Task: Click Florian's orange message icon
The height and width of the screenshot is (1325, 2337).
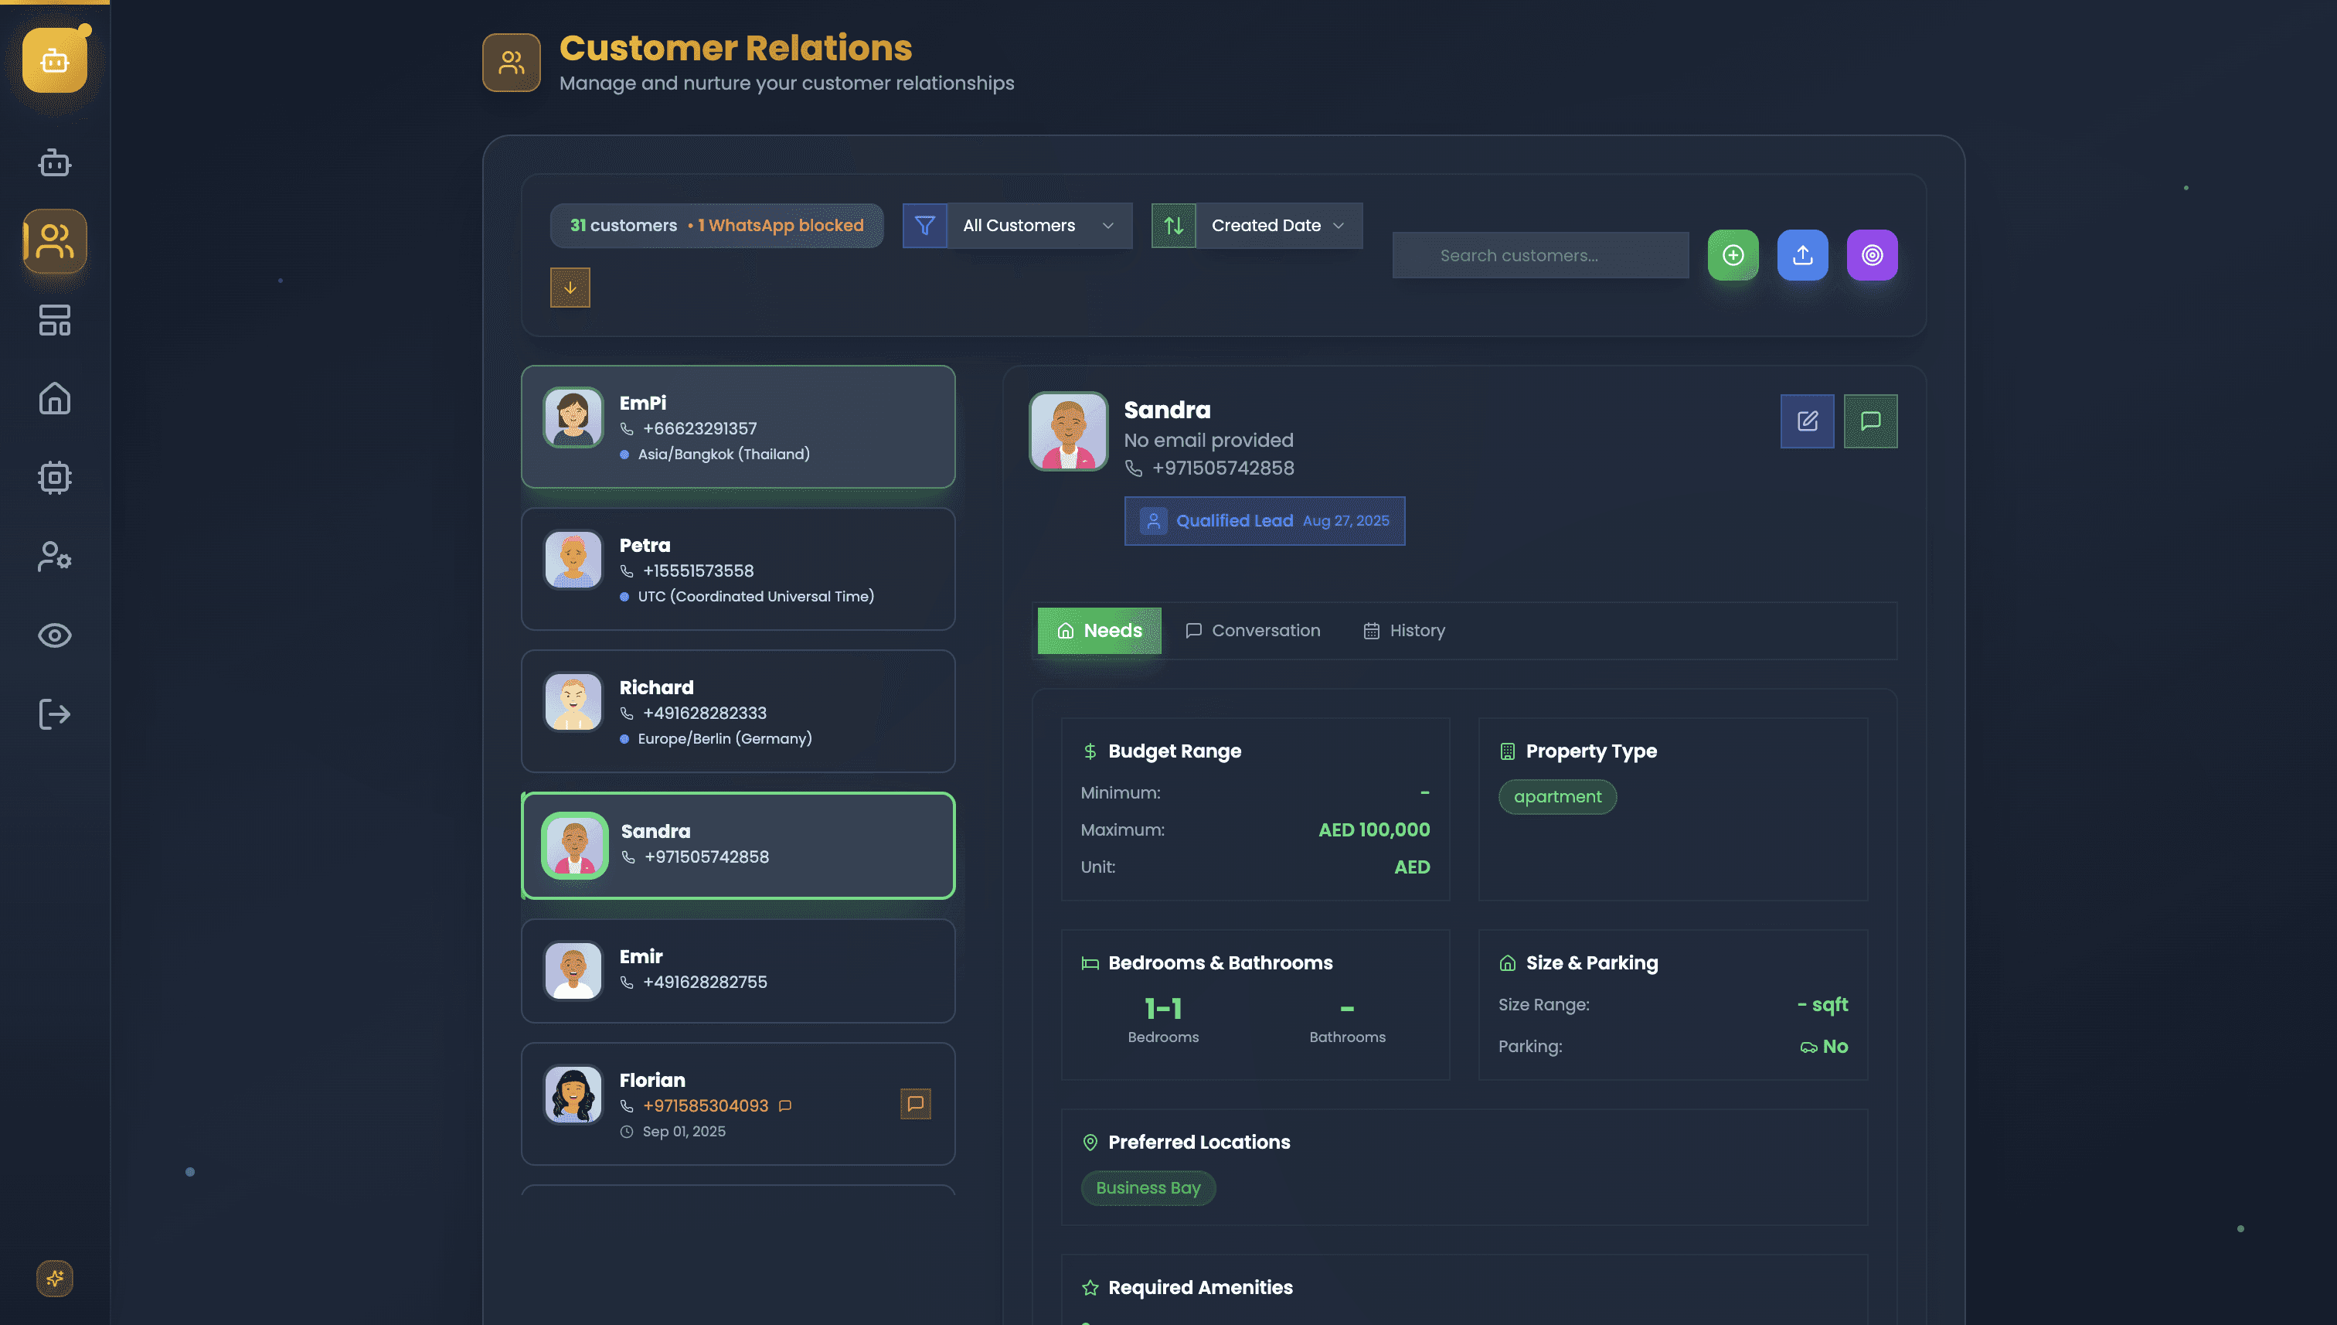Action: pos(915,1104)
